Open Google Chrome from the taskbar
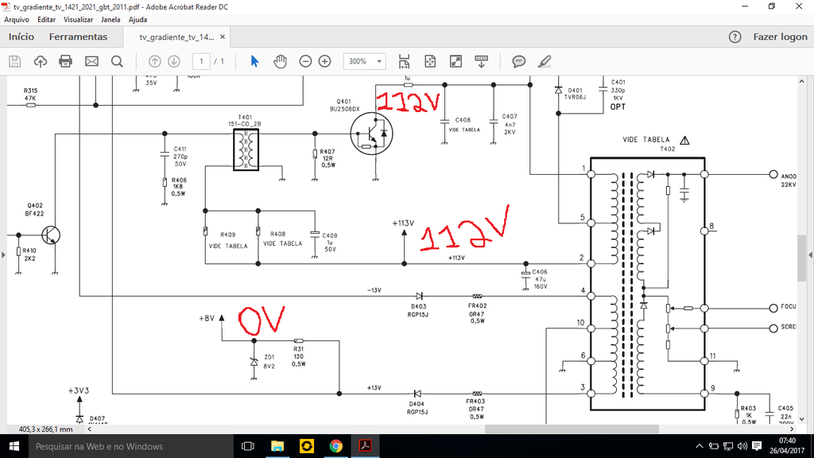Image resolution: width=814 pixels, height=458 pixels. point(336,446)
